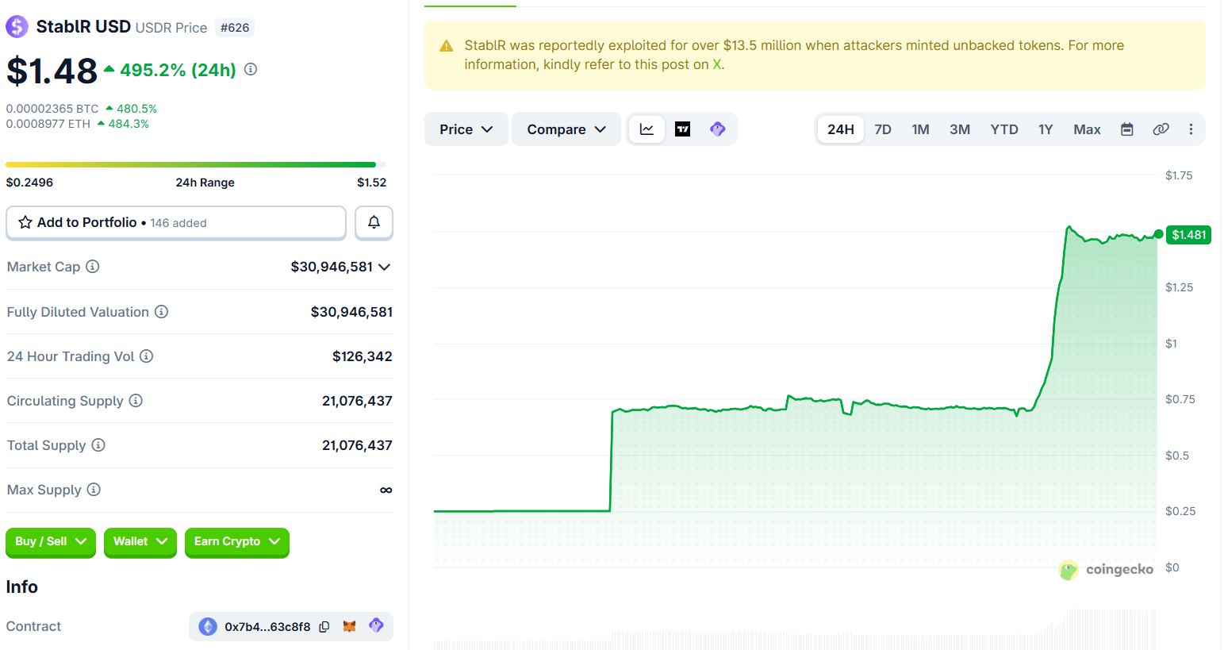Click the $0.2496 range low value
1224x650 pixels.
[29, 183]
